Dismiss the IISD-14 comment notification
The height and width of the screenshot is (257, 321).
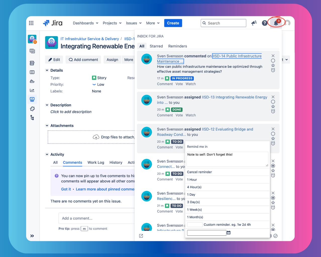273,56
